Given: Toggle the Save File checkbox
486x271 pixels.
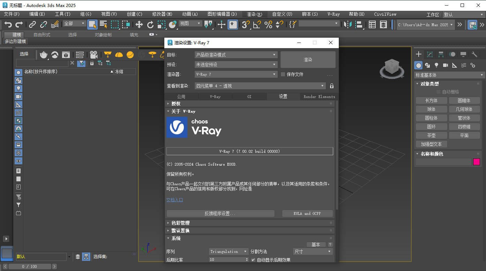Looking at the screenshot, I should pyautogui.click(x=283, y=74).
